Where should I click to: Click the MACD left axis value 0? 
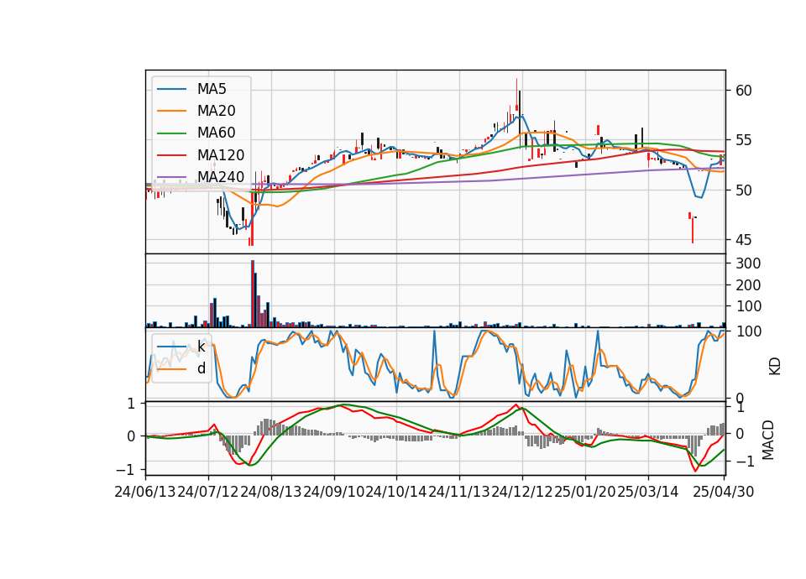point(131,436)
